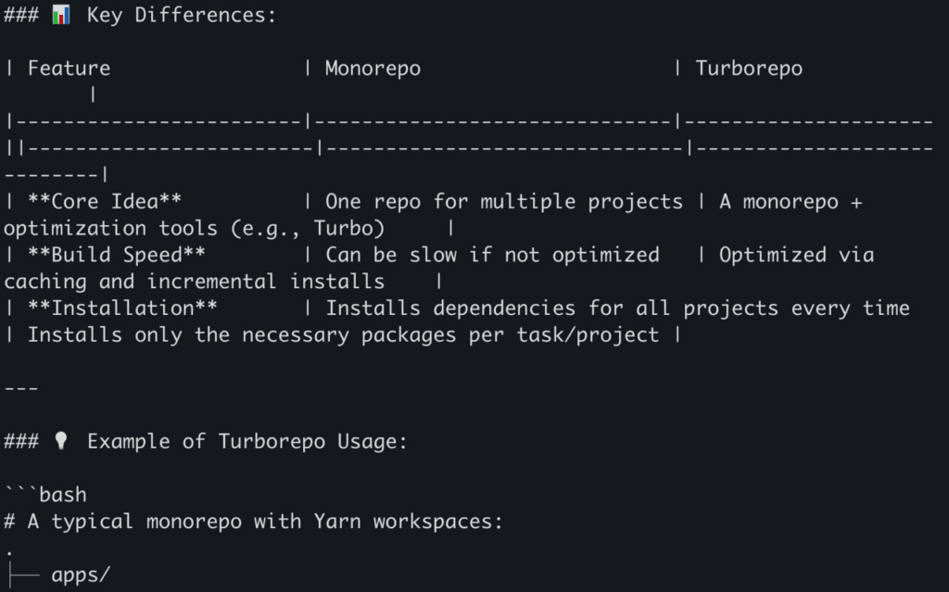
Task: Click the 'Feature' table header cell
Action: click(x=69, y=69)
